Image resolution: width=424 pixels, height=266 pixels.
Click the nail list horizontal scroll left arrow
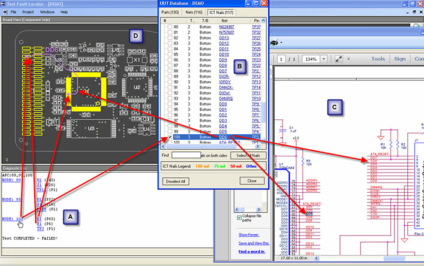[163, 146]
